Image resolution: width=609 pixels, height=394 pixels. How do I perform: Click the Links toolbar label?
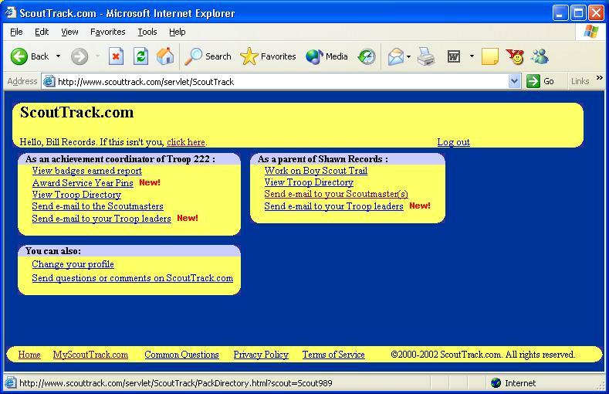[x=580, y=81]
